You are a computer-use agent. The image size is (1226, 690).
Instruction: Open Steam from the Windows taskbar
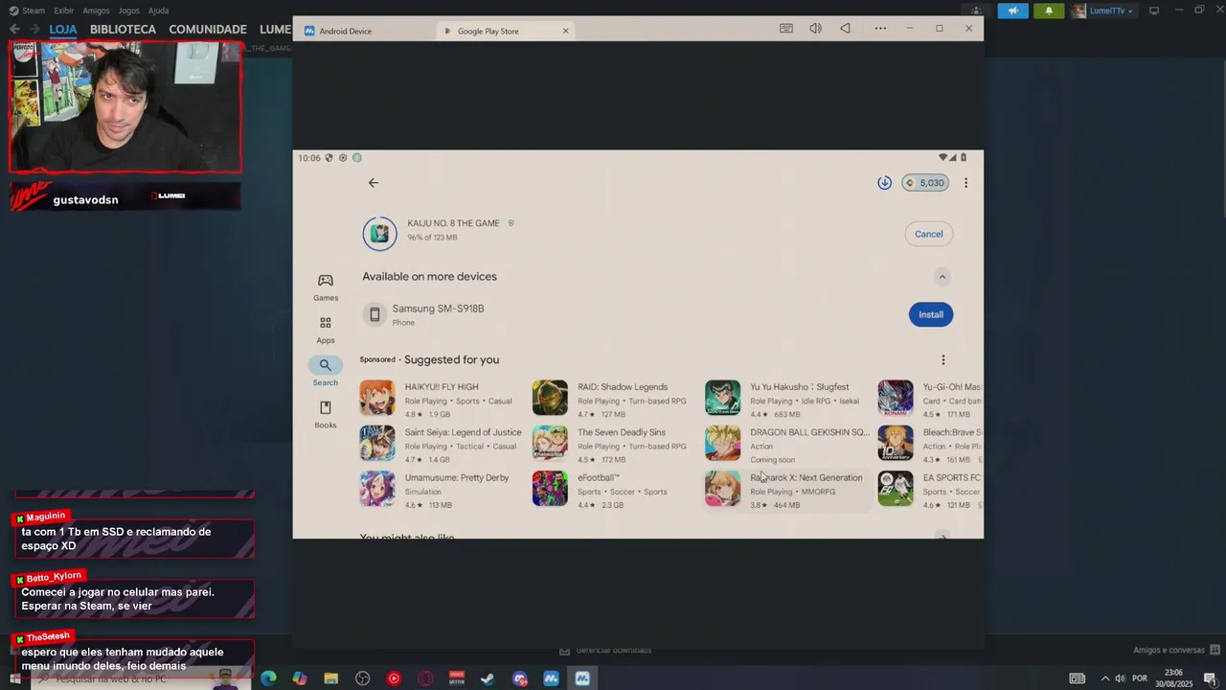[x=488, y=678]
